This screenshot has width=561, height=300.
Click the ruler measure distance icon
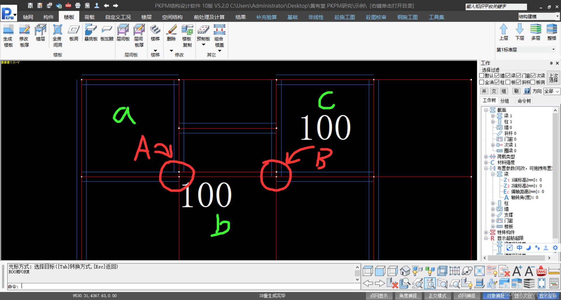point(554,271)
